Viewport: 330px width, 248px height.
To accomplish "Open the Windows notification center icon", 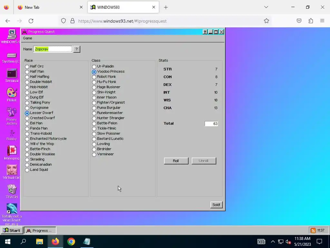I will 319,242.
